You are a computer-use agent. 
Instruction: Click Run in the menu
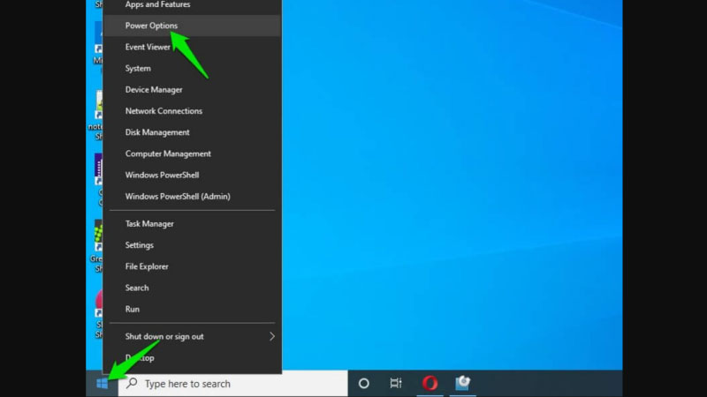tap(133, 309)
